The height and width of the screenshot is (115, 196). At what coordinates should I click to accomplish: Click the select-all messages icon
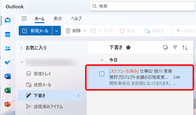coord(165,48)
